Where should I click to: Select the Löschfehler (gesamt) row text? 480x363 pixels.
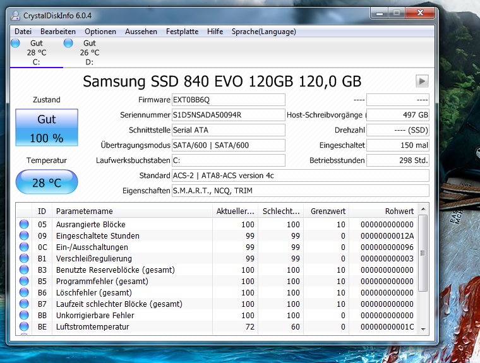point(93,292)
